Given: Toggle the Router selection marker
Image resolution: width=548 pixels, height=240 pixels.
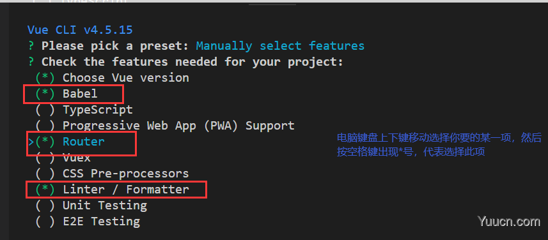Looking at the screenshot, I should point(45,142).
